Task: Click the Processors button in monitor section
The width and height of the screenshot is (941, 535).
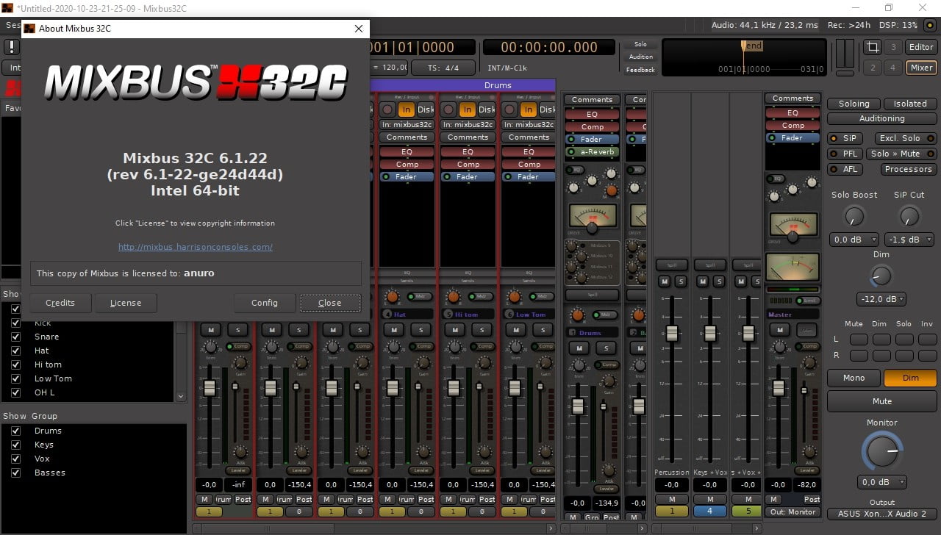Action: click(909, 169)
